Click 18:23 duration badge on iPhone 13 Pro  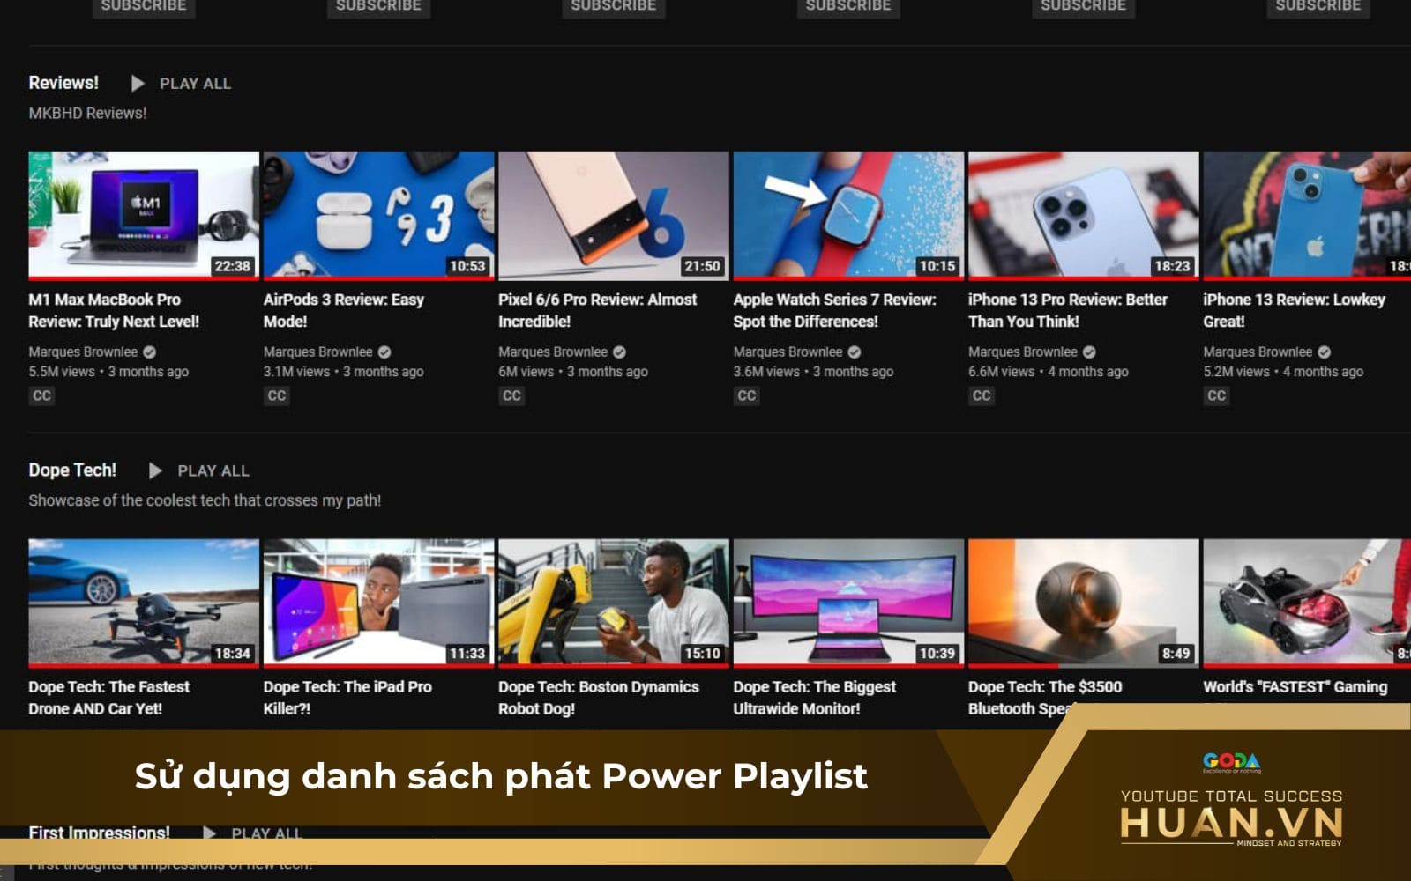[1173, 266]
